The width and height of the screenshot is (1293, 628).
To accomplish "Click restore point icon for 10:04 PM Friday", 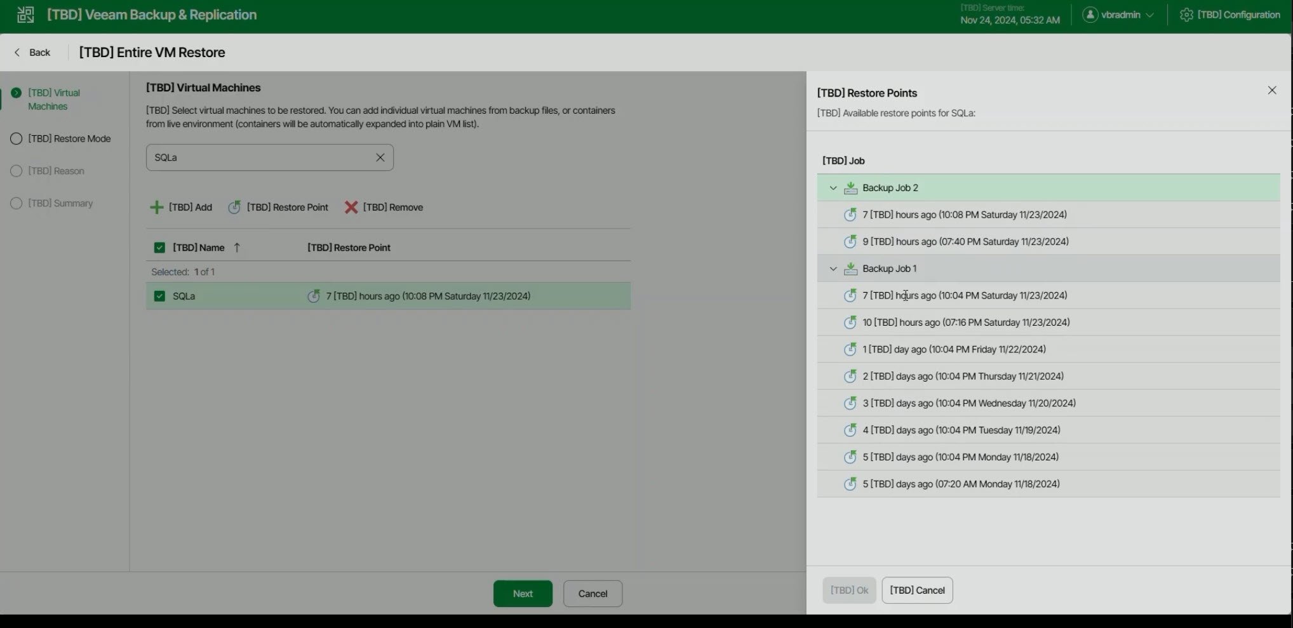I will pyautogui.click(x=850, y=349).
